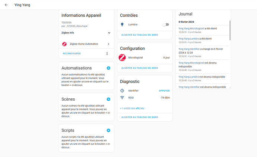
Task: Add an automation with the plus icon
Action: point(108,68)
